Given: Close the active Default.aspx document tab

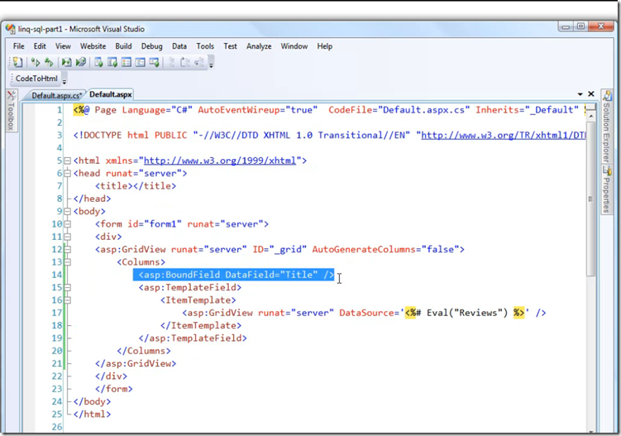Looking at the screenshot, I should point(591,94).
